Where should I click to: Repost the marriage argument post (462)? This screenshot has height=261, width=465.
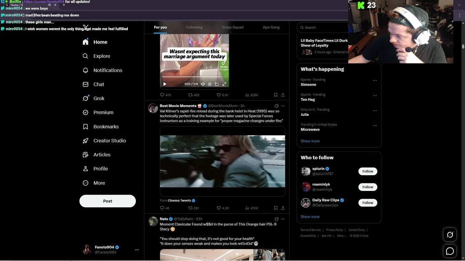(194, 95)
